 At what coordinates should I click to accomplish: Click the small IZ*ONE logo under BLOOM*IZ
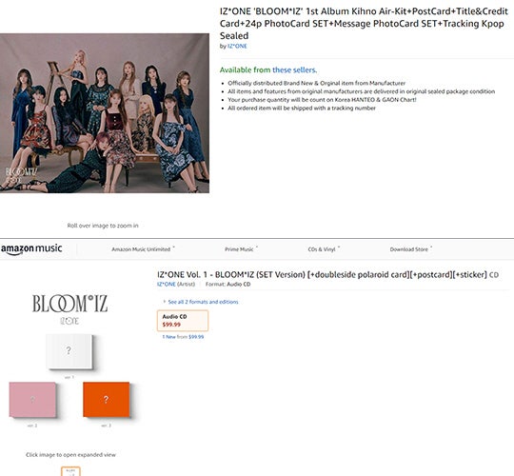[x=69, y=321]
